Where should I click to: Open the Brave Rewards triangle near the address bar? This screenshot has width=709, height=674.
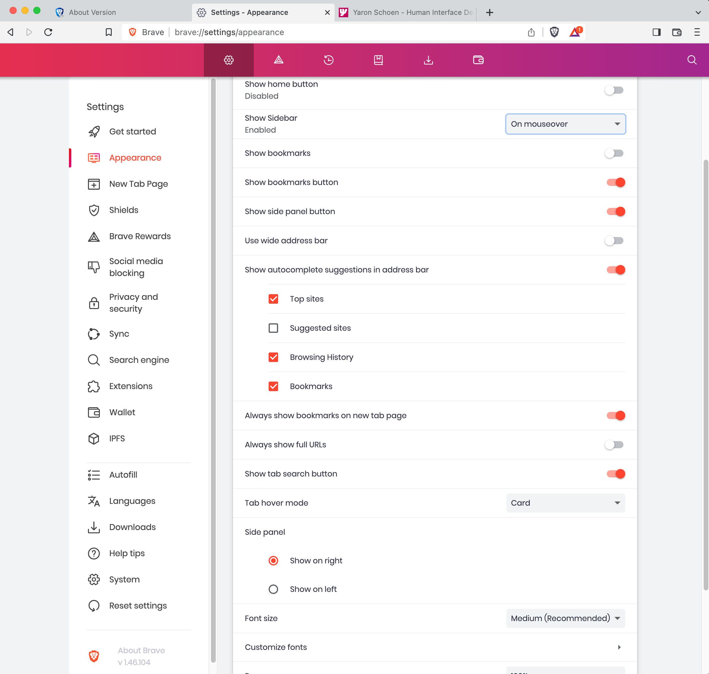coord(574,32)
